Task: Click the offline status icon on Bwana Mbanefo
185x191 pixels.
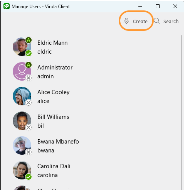Action: (29, 152)
